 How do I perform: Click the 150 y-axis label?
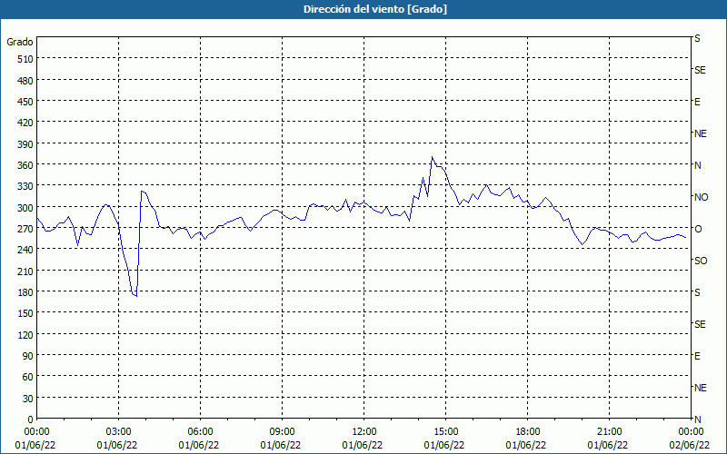[x=25, y=313]
